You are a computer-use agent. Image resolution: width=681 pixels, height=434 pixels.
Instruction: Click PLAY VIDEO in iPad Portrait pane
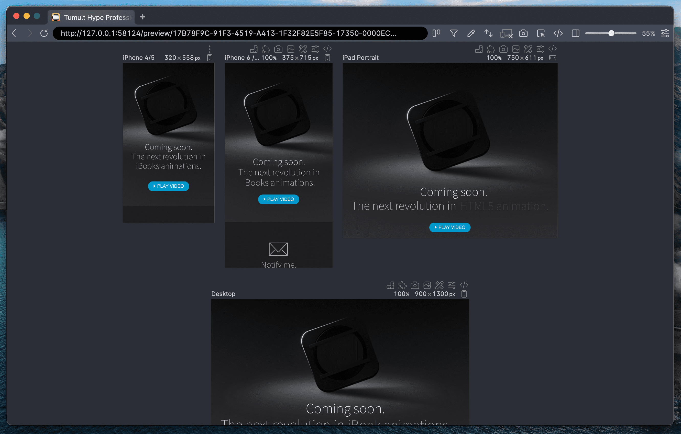point(450,227)
